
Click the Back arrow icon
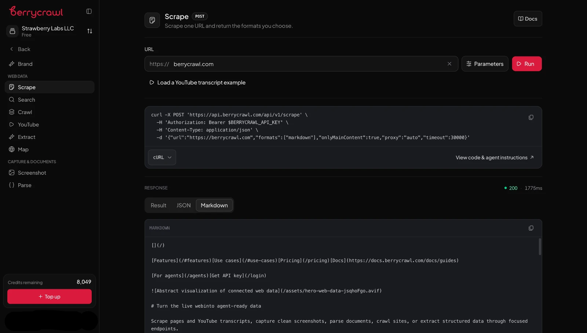click(x=12, y=49)
